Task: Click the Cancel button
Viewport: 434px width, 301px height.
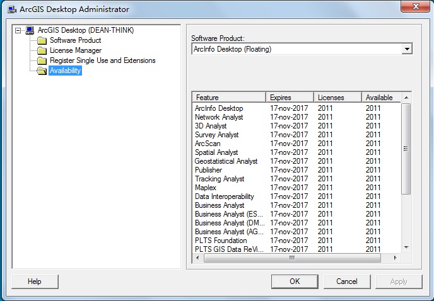Action: coord(347,281)
